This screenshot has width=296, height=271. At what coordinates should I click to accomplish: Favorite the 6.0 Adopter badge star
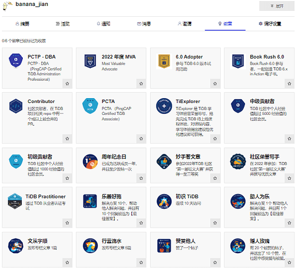215,83
